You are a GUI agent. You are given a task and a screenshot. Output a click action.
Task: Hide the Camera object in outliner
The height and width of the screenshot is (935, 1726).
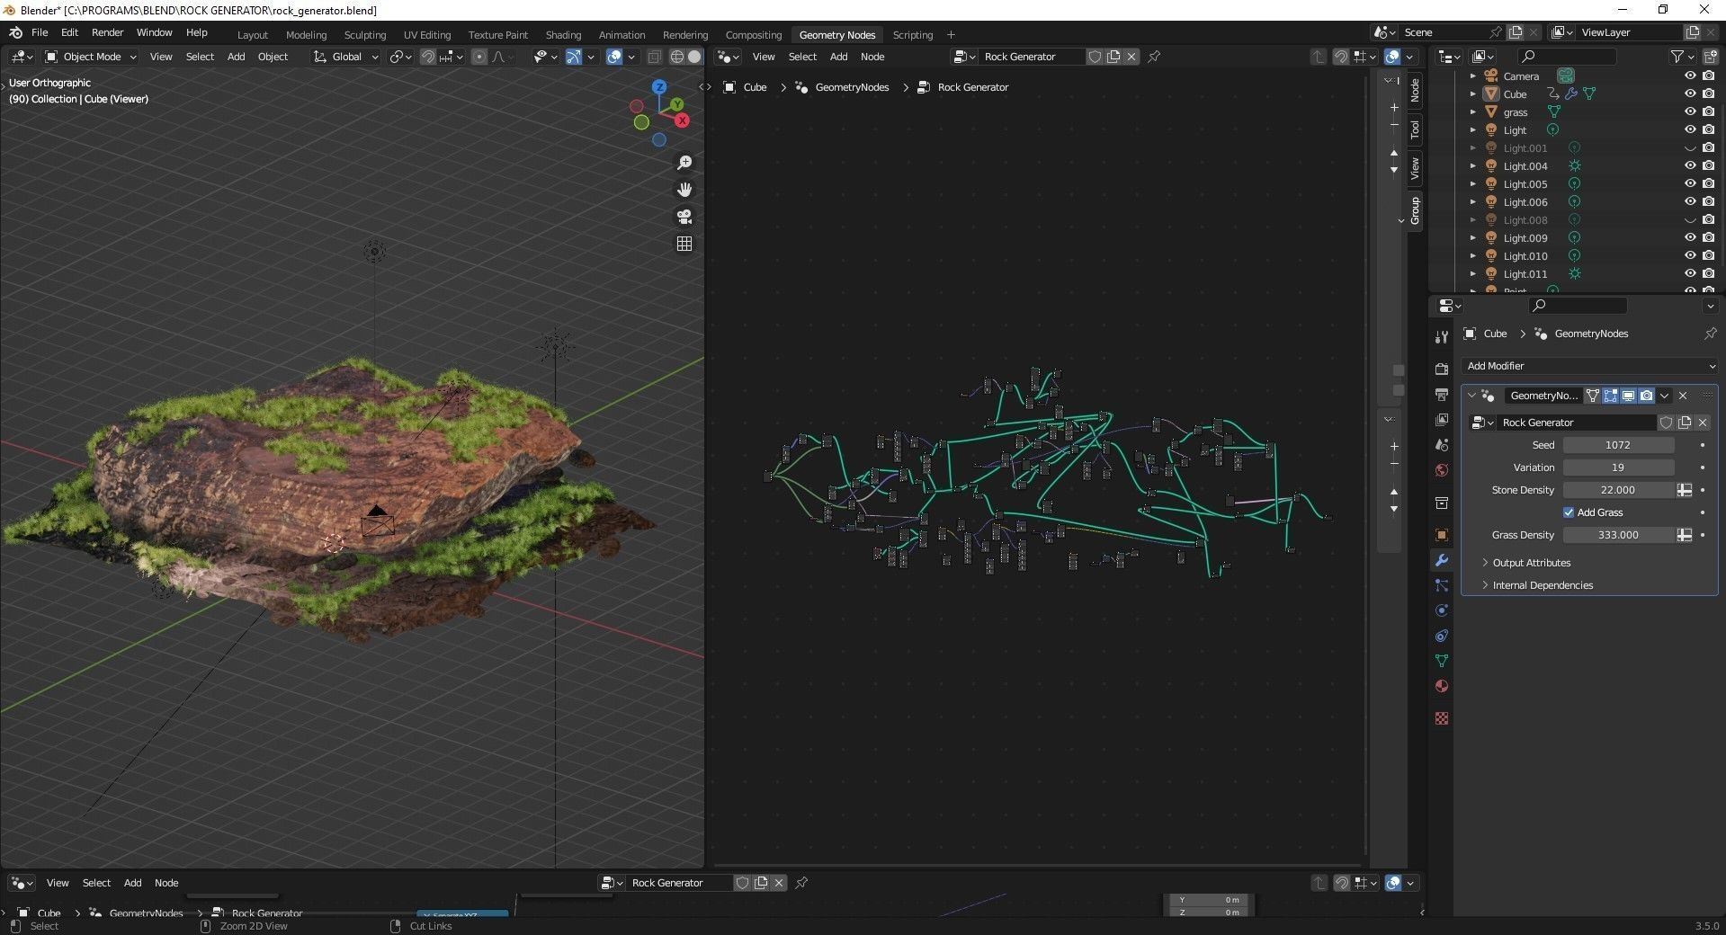pos(1690,76)
